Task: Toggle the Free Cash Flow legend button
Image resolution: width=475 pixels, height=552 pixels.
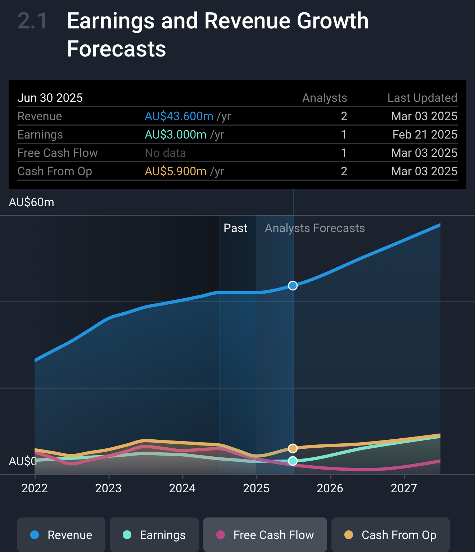Action: (x=265, y=535)
